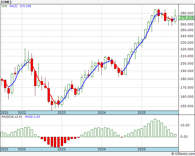Click the 190.000 price axis label

[187, 71]
